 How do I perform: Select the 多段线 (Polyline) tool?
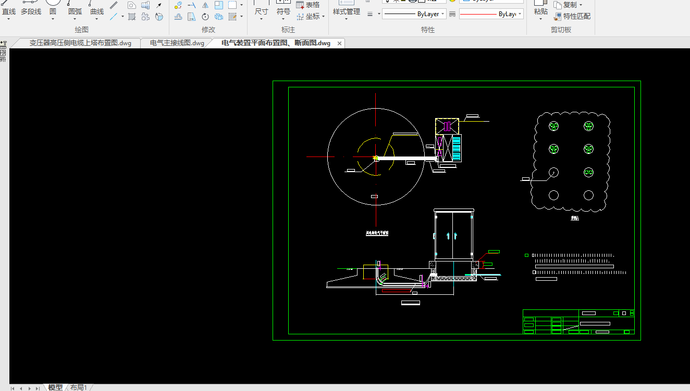tap(31, 11)
